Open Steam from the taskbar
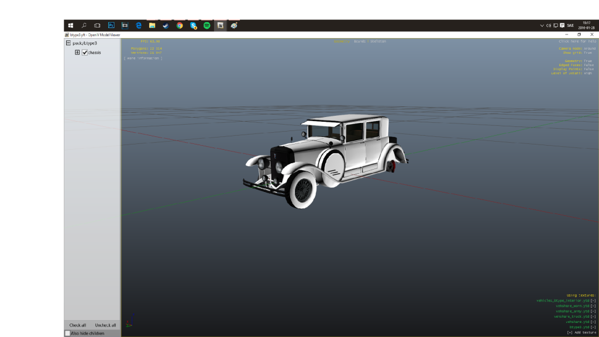This screenshot has width=599, height=337. click(x=166, y=26)
